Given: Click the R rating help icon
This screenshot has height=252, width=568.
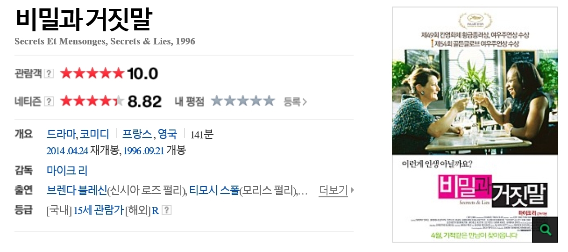Looking at the screenshot, I should click(x=167, y=210).
